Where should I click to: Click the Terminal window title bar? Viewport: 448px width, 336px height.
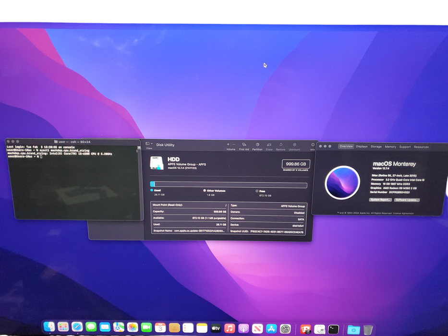pos(73,142)
